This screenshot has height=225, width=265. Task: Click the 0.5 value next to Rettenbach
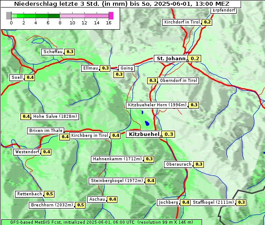click(49, 194)
